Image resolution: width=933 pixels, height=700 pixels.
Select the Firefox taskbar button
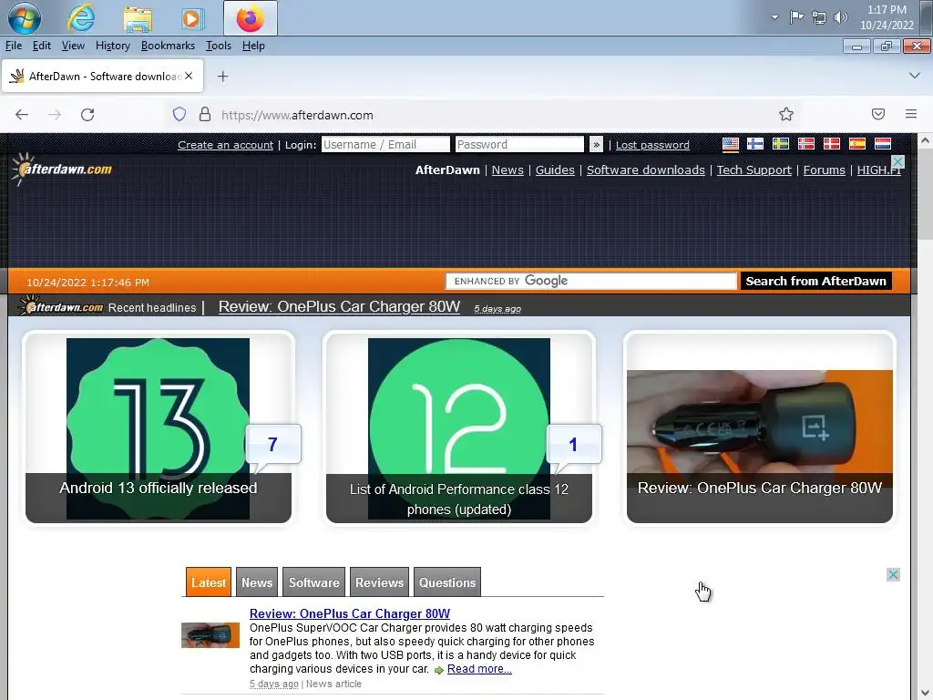point(250,18)
